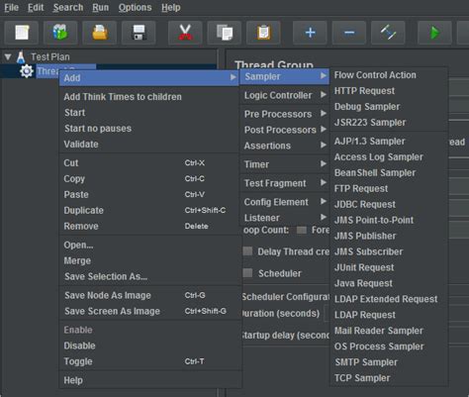Toggle the Loop Count Forever checkbox
469x397 pixels.
click(302, 230)
